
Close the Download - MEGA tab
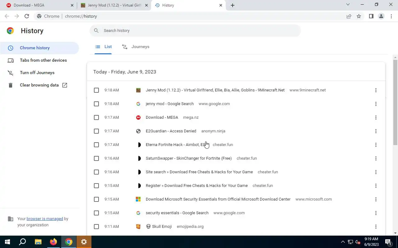click(x=72, y=5)
